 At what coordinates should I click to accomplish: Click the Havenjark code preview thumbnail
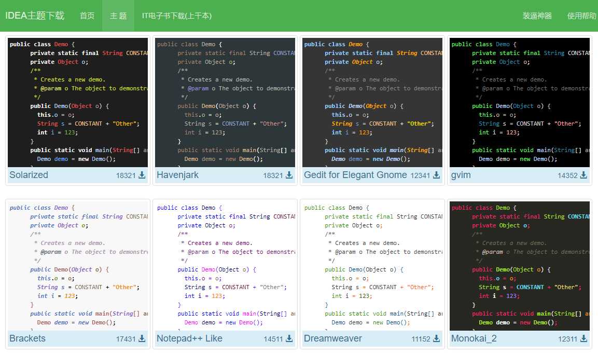[225, 102]
